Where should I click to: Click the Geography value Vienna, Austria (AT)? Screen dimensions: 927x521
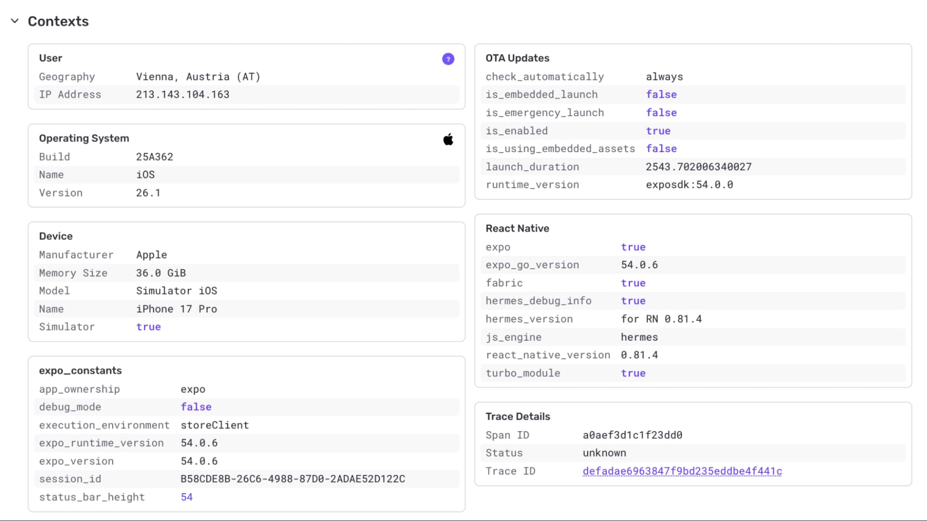click(x=198, y=76)
